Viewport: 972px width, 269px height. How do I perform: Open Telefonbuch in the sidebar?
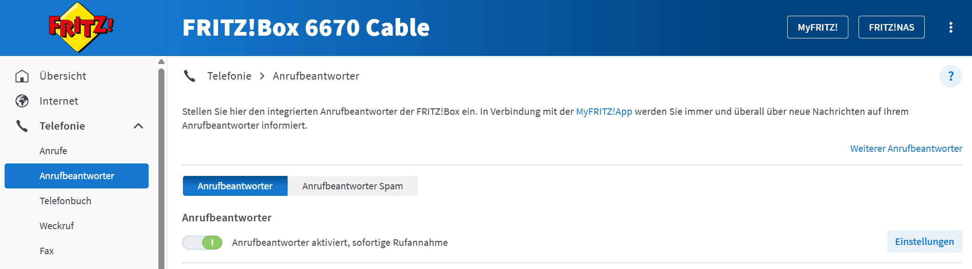click(65, 201)
